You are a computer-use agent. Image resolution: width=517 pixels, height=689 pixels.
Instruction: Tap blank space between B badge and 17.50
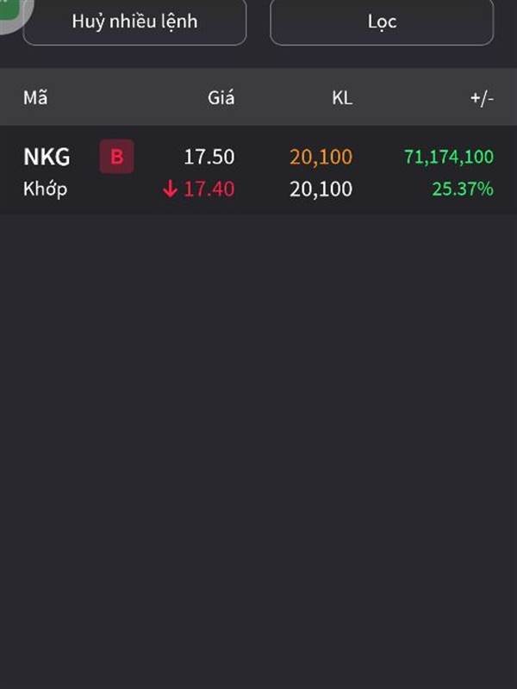pyautogui.click(x=157, y=157)
